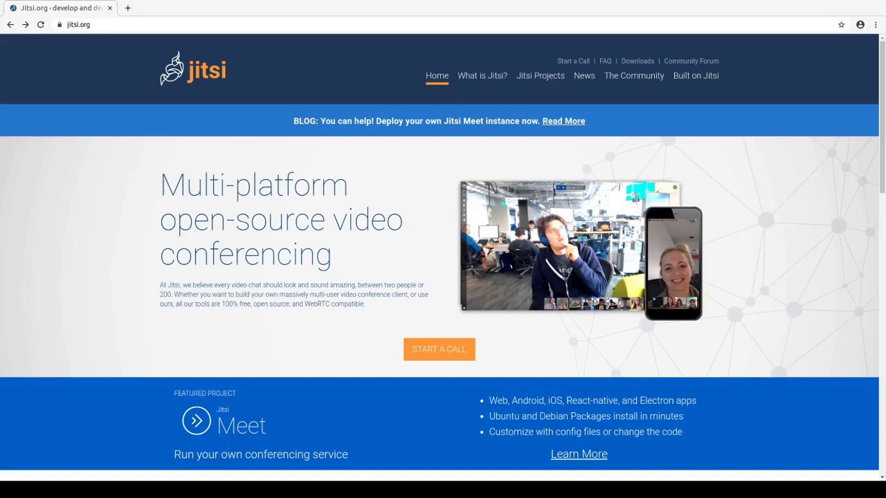
Task: Click the video conference screenshot image
Action: tap(552, 246)
